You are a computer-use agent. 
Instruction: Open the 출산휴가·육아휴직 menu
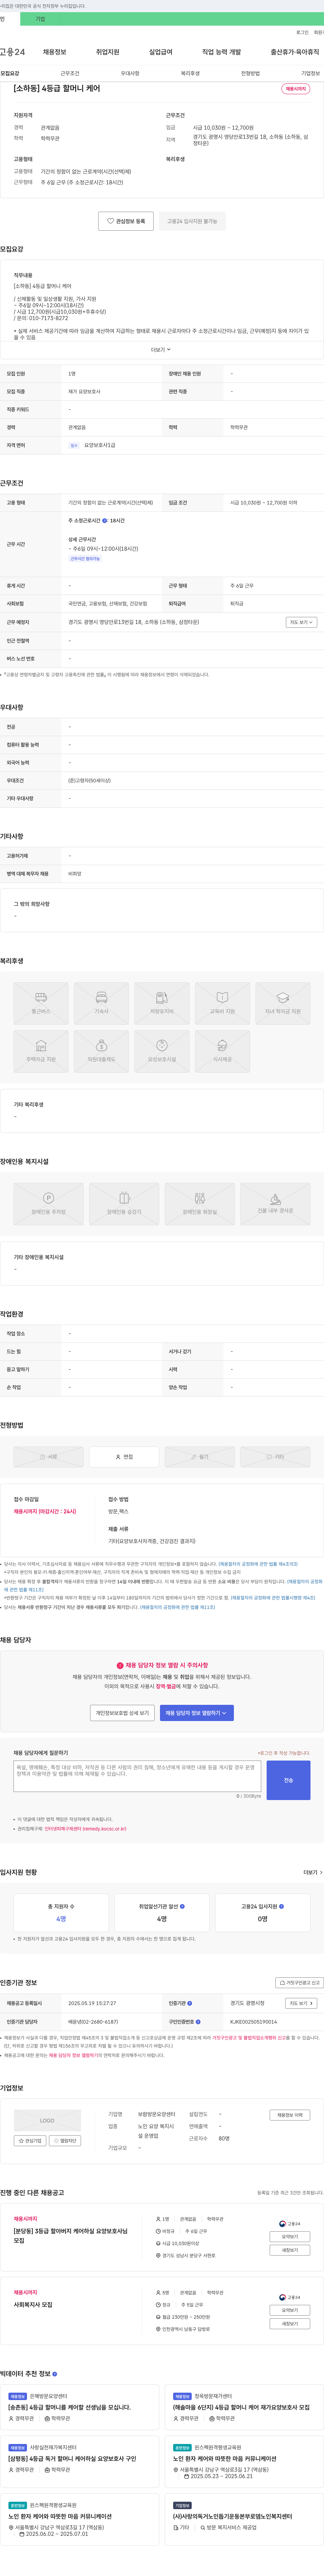tap(295, 52)
